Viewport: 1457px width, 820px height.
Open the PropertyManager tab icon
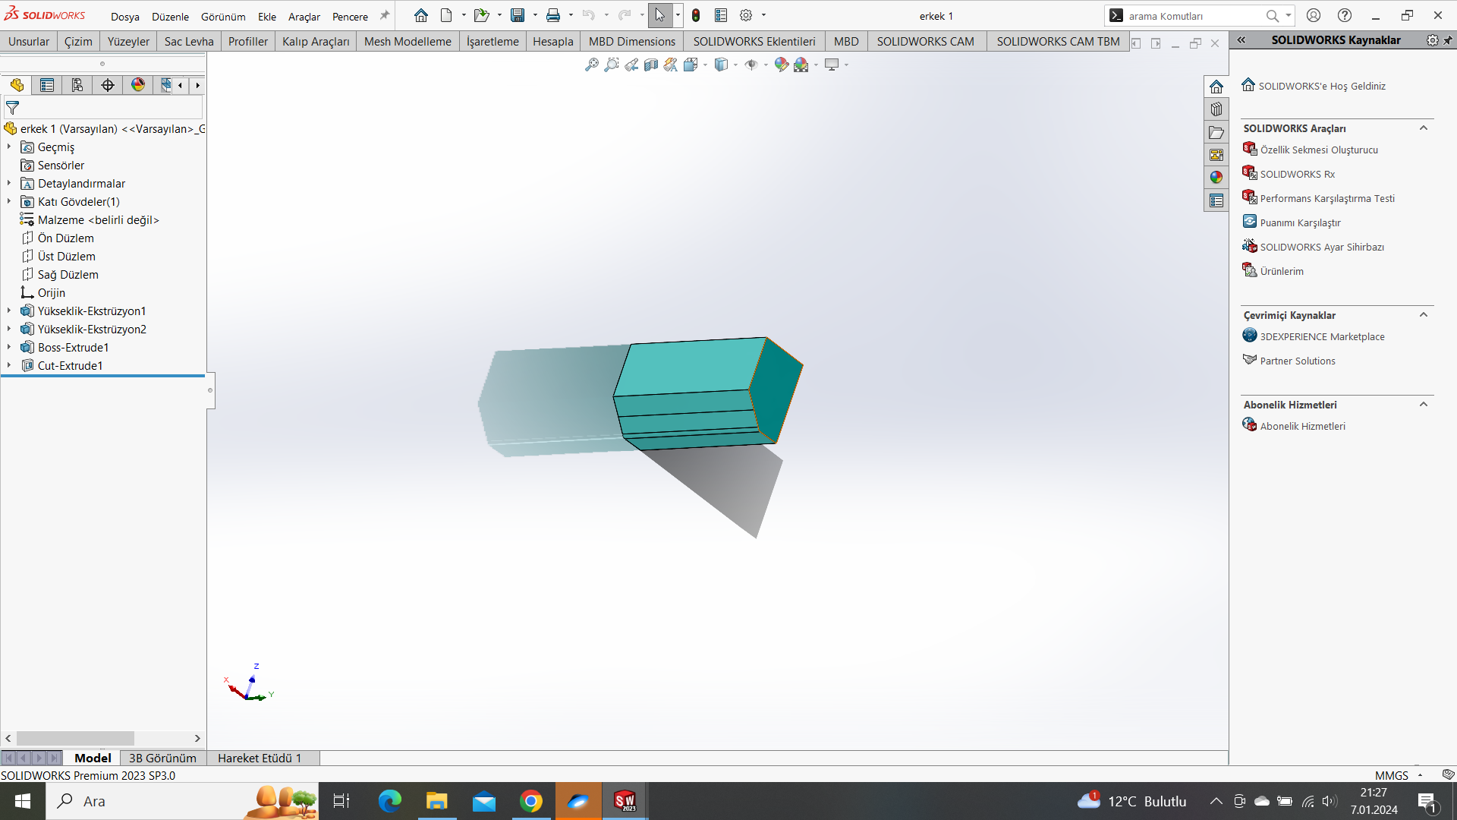[x=47, y=85]
